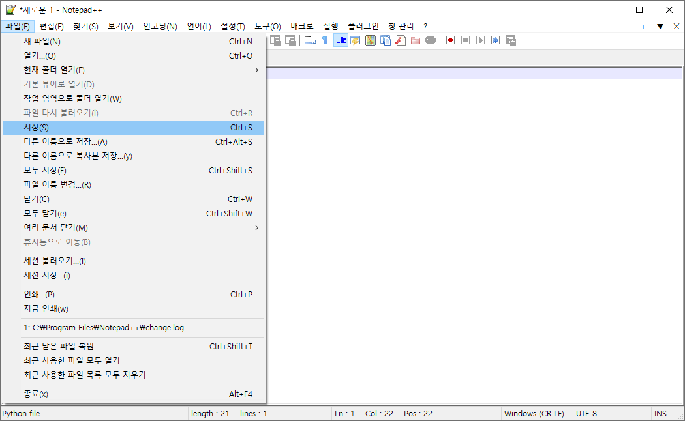Click Ln : 1 Col : 22 status text
The image size is (685, 421).
point(364,414)
